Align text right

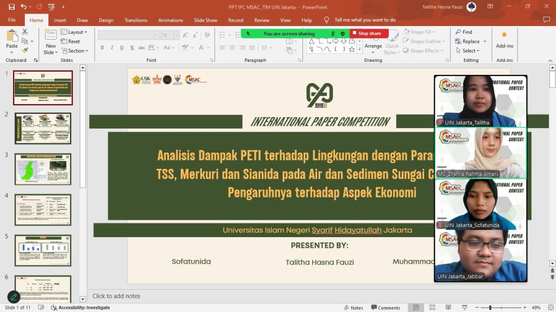[x=242, y=48]
